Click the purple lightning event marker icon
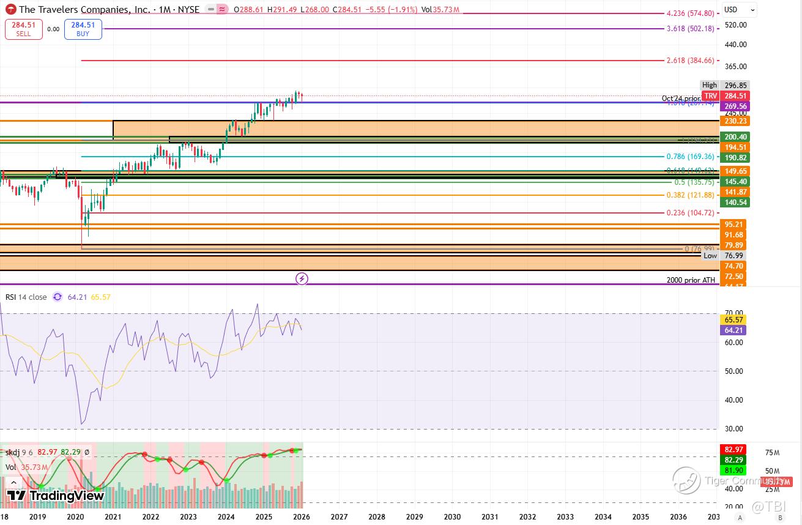802x525 pixels. 302,279
